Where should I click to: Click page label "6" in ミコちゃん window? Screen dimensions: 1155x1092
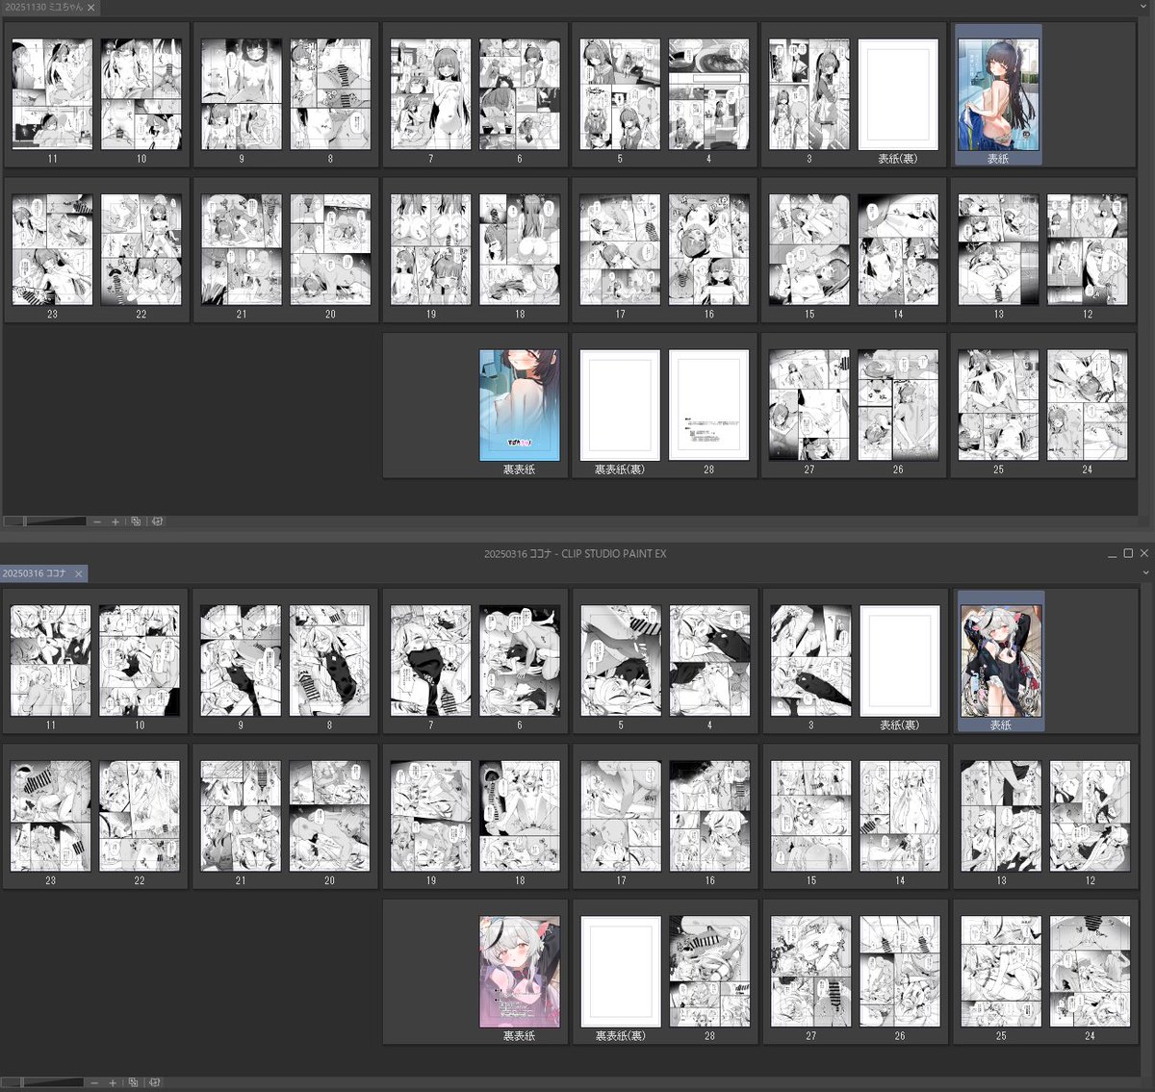coord(520,159)
